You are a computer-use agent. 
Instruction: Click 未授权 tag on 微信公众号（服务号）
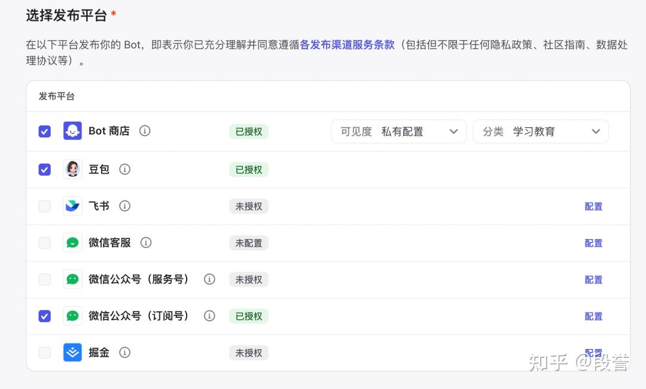pos(249,280)
